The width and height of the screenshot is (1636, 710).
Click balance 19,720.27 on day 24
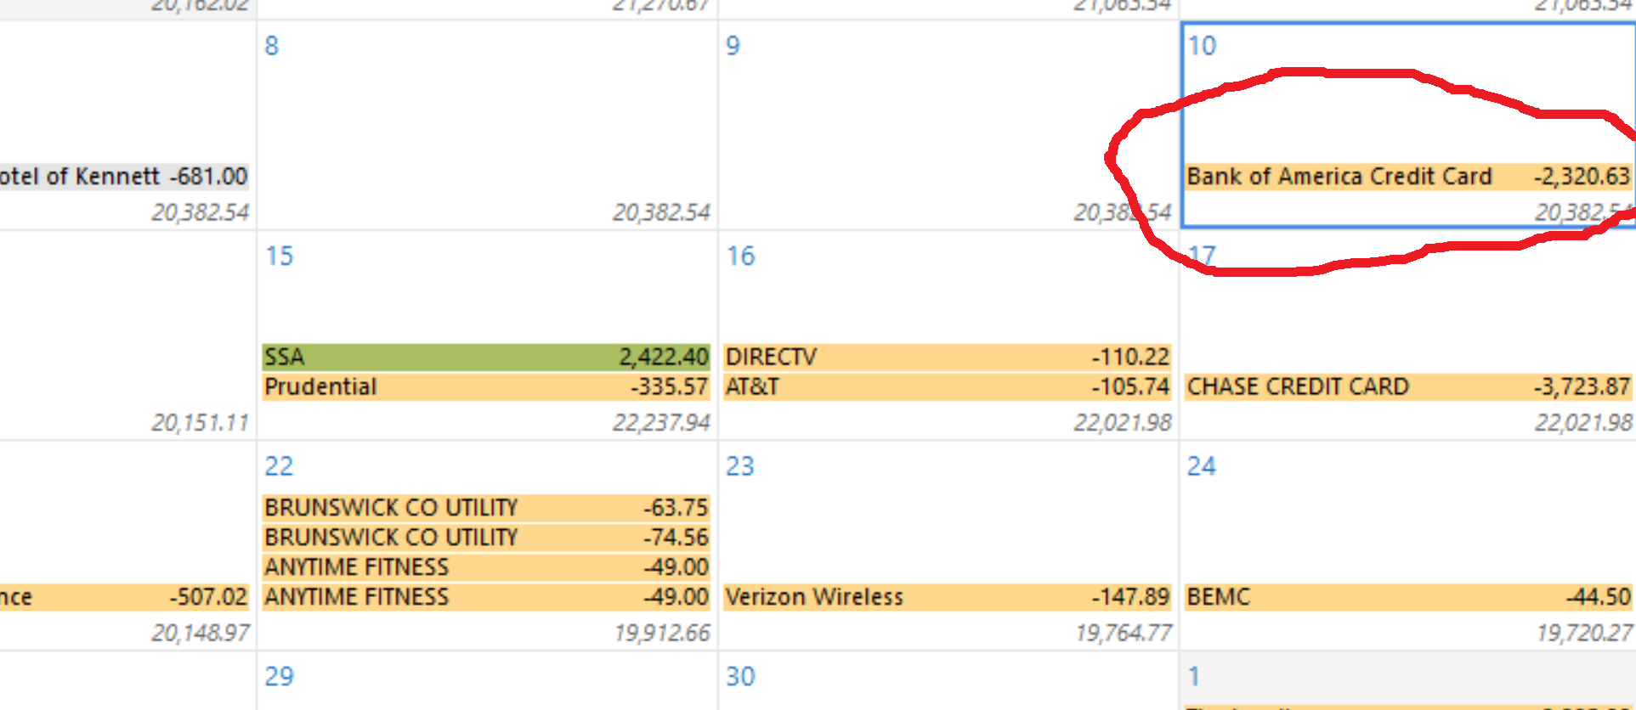tap(1584, 634)
